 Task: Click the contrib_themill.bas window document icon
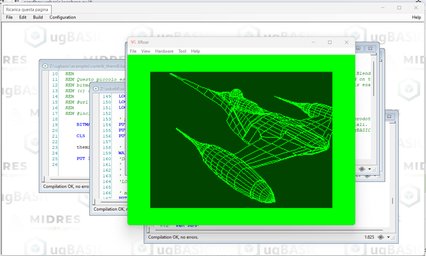pos(45,66)
